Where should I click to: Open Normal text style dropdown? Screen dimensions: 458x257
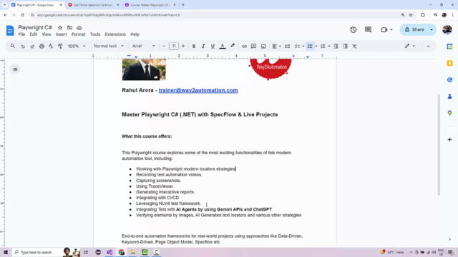108,46
